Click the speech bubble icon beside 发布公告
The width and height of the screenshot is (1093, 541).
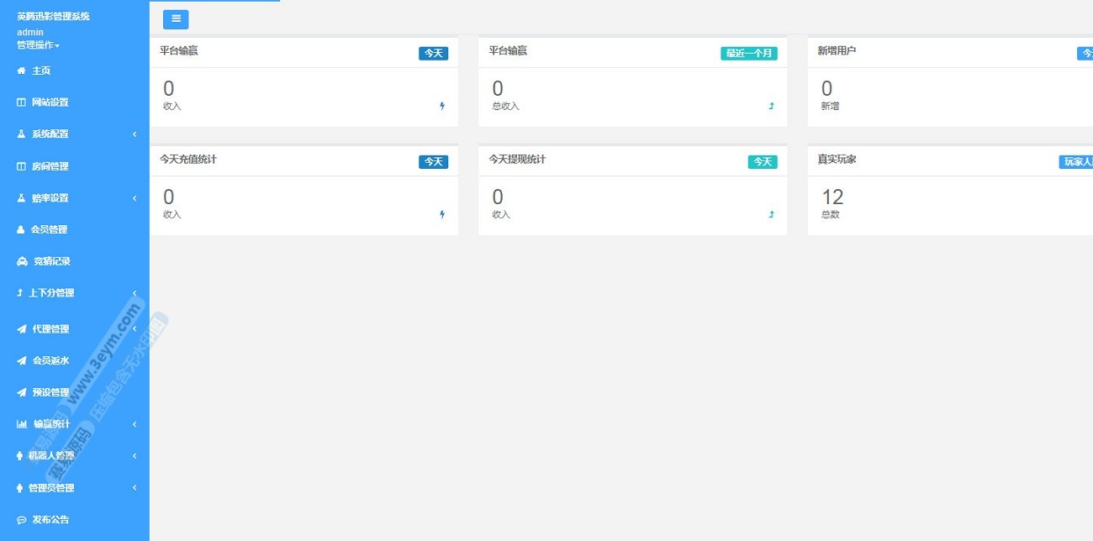[x=22, y=520]
